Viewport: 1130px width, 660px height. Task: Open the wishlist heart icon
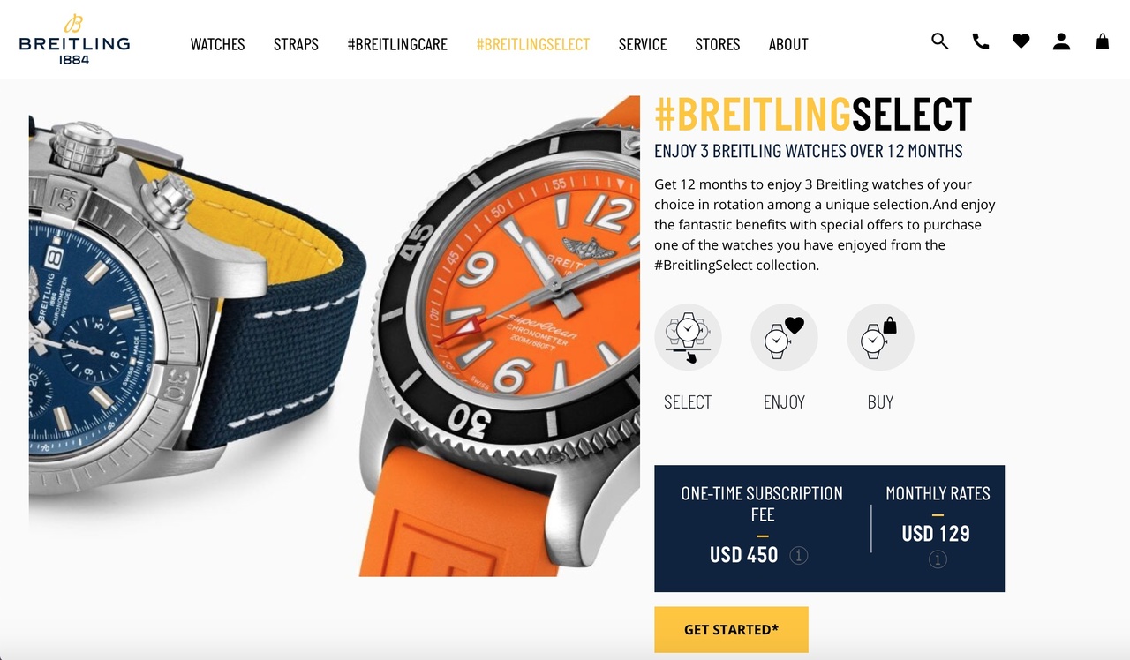[x=1021, y=41]
